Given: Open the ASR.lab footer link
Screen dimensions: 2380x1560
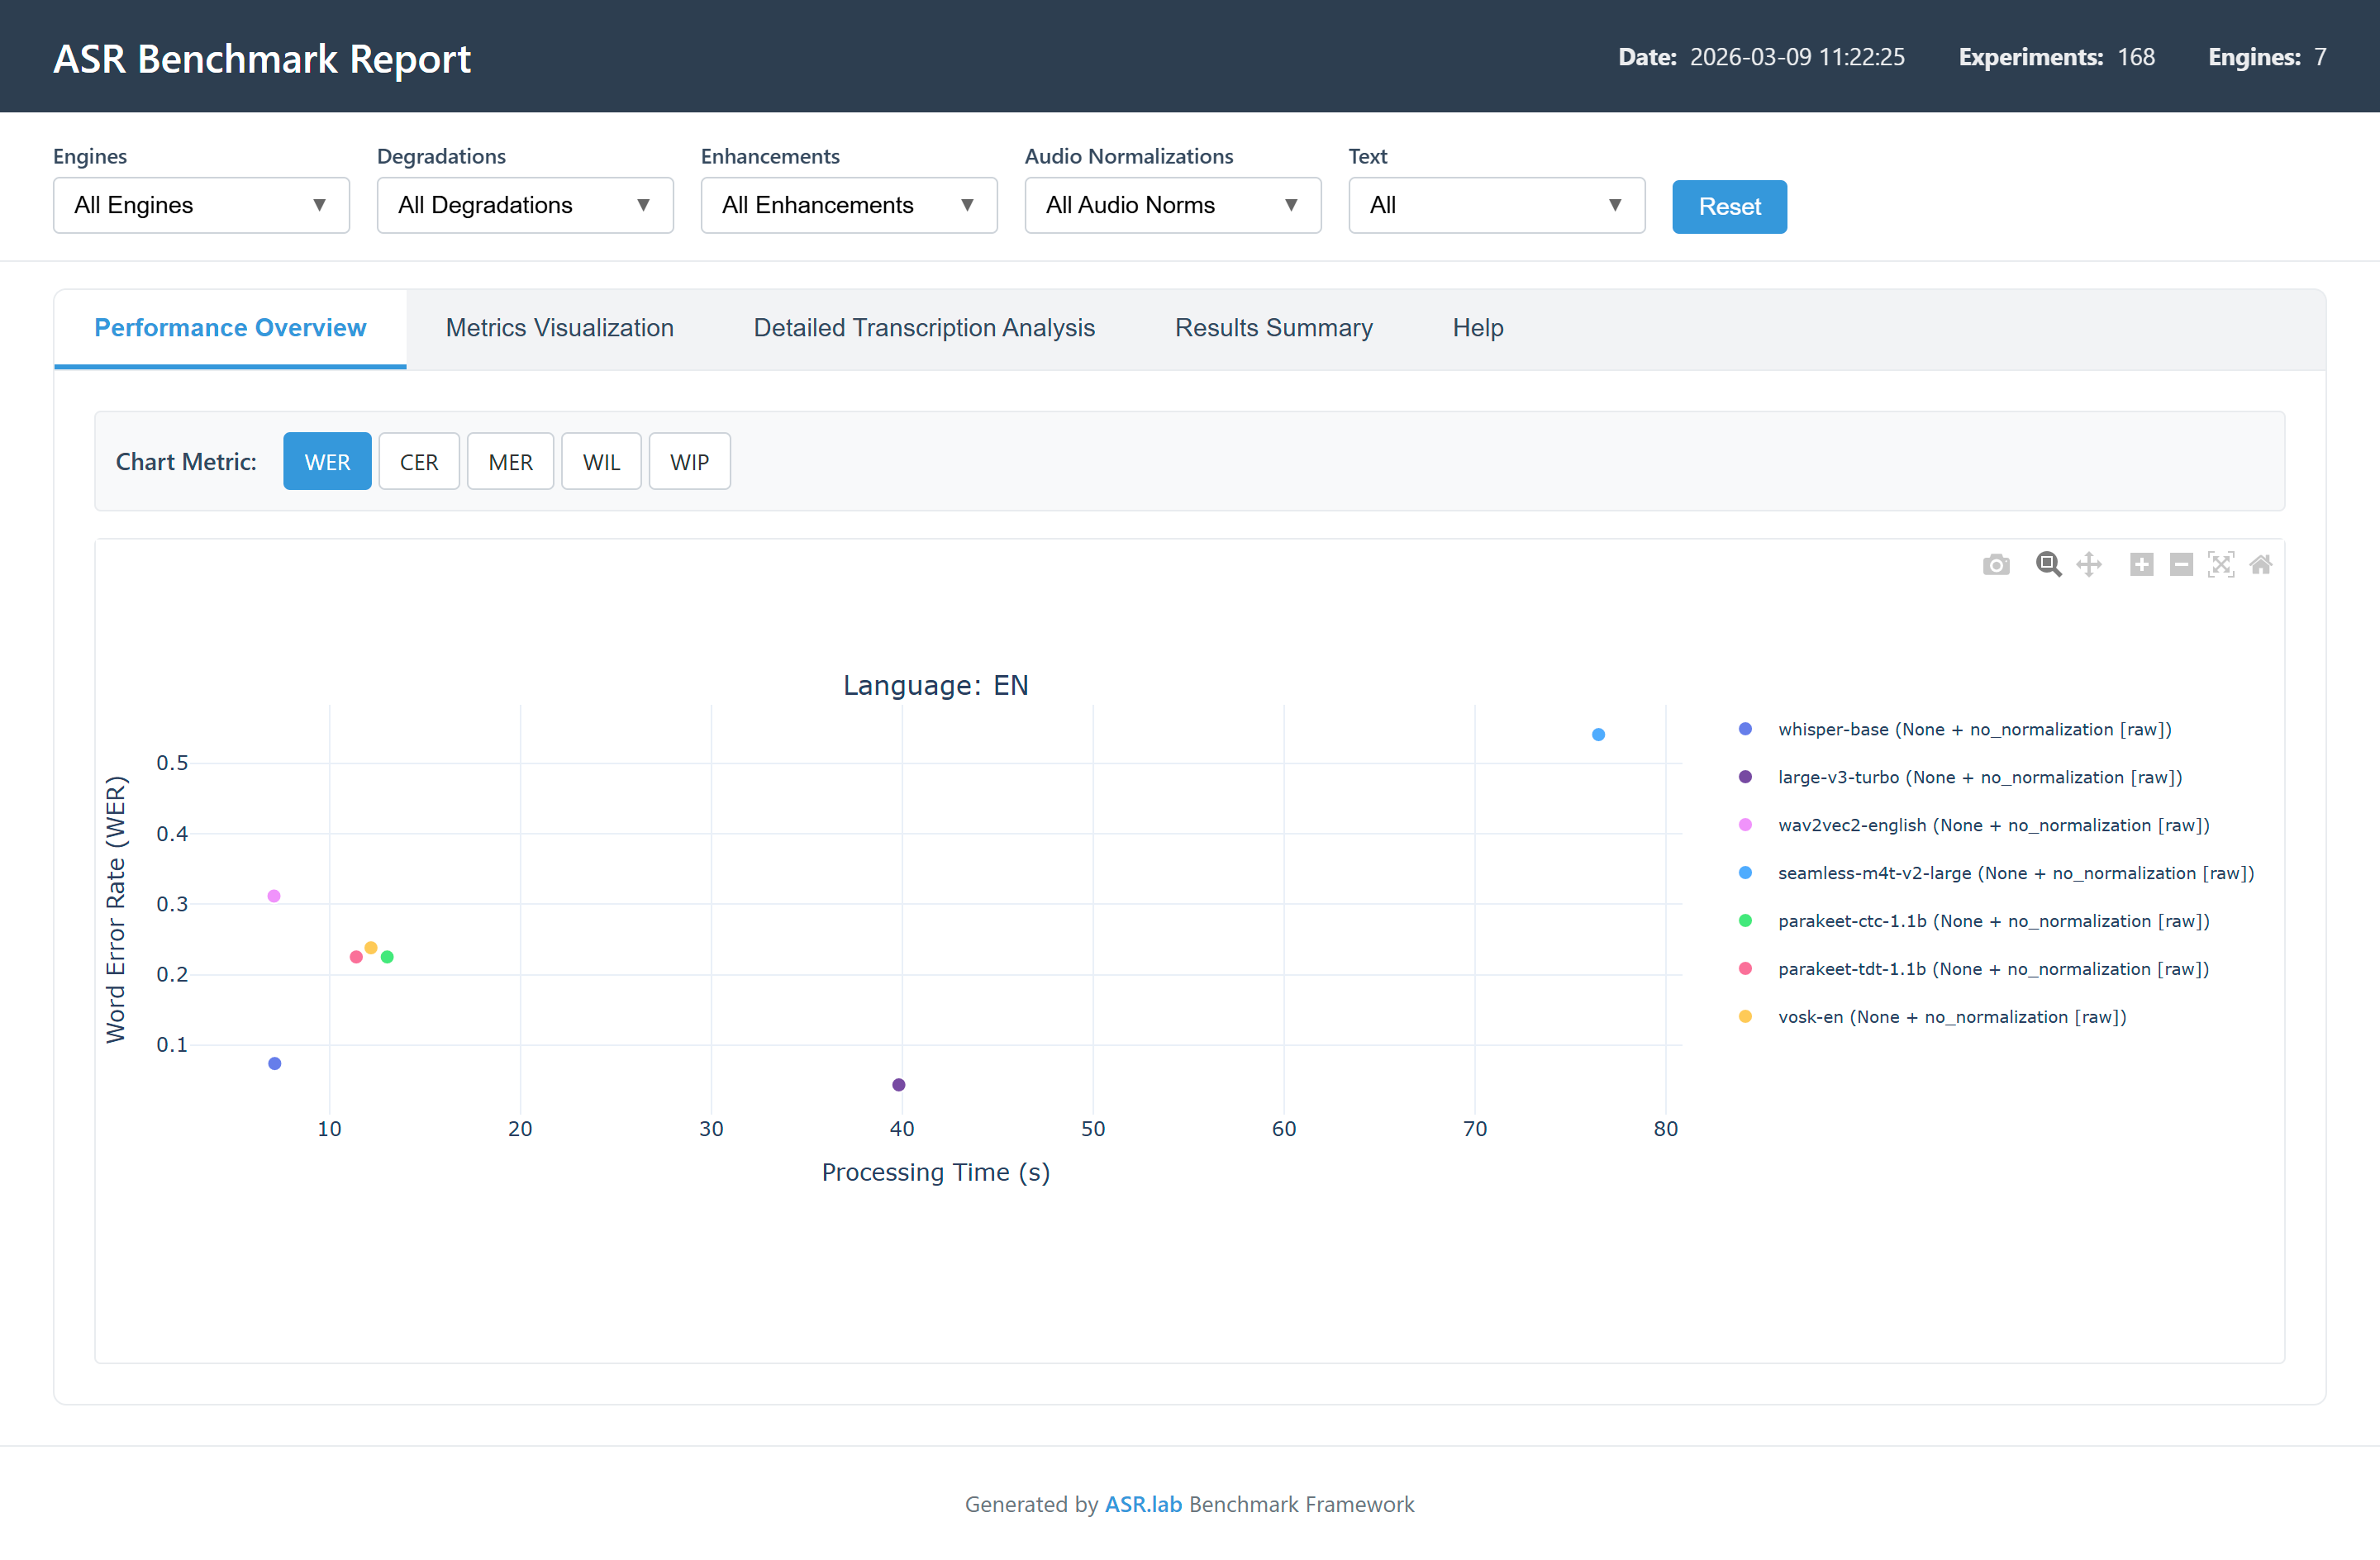Looking at the screenshot, I should click(x=1143, y=1504).
